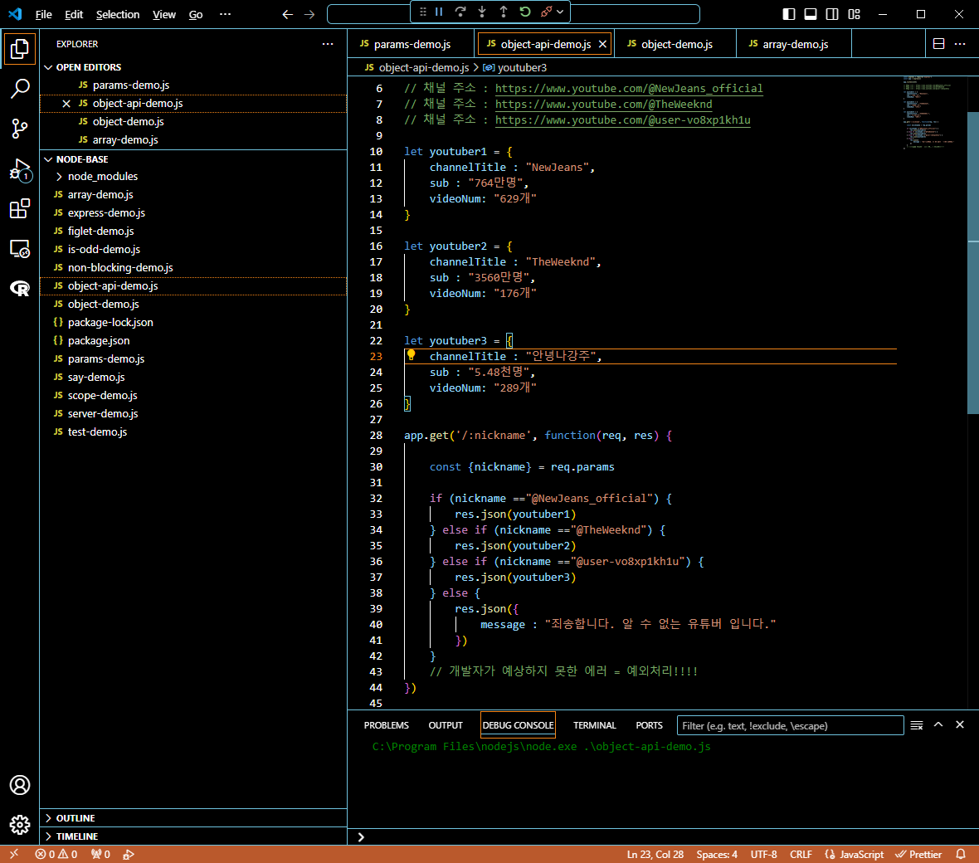Screen dimensions: 979x863
Task: Open the File menu
Action: pos(43,14)
